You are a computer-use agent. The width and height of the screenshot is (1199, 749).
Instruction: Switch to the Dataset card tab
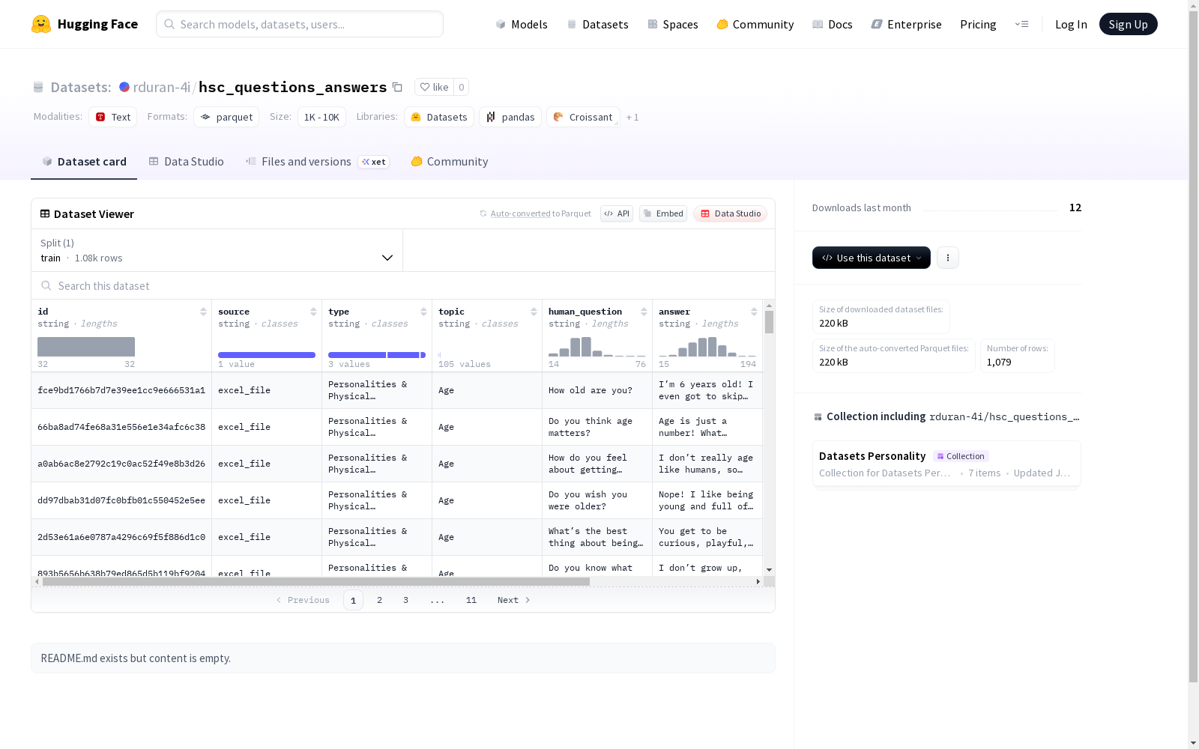coord(84,161)
